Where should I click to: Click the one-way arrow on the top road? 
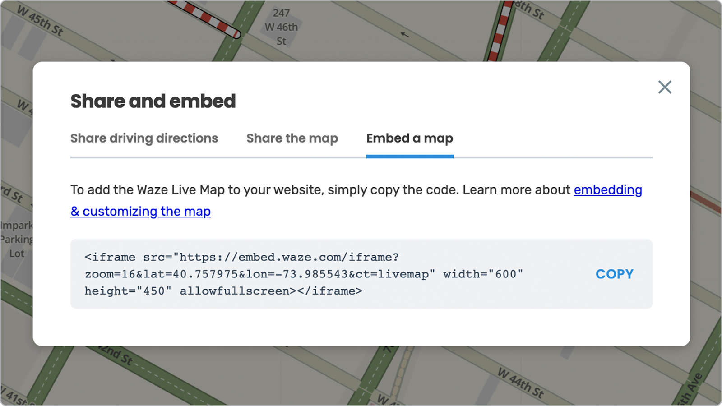click(x=405, y=34)
